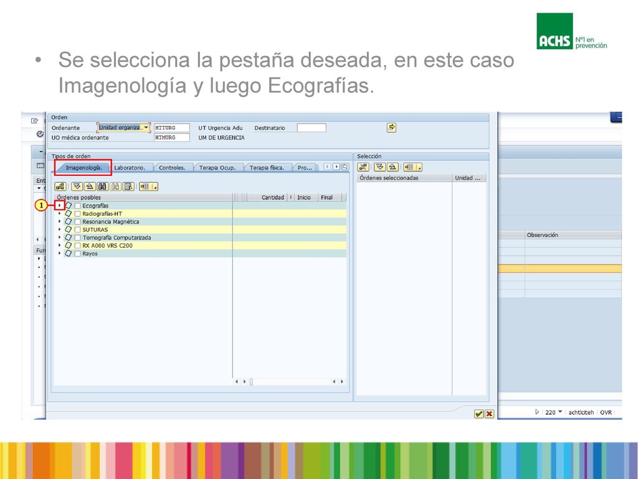Click Expand all nodes icon under Imagenología
This screenshot has height=479, width=638.
click(x=77, y=186)
